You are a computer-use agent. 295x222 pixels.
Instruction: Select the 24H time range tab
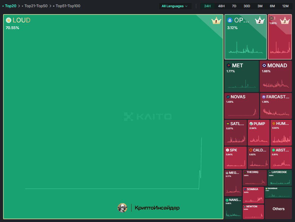[207, 6]
